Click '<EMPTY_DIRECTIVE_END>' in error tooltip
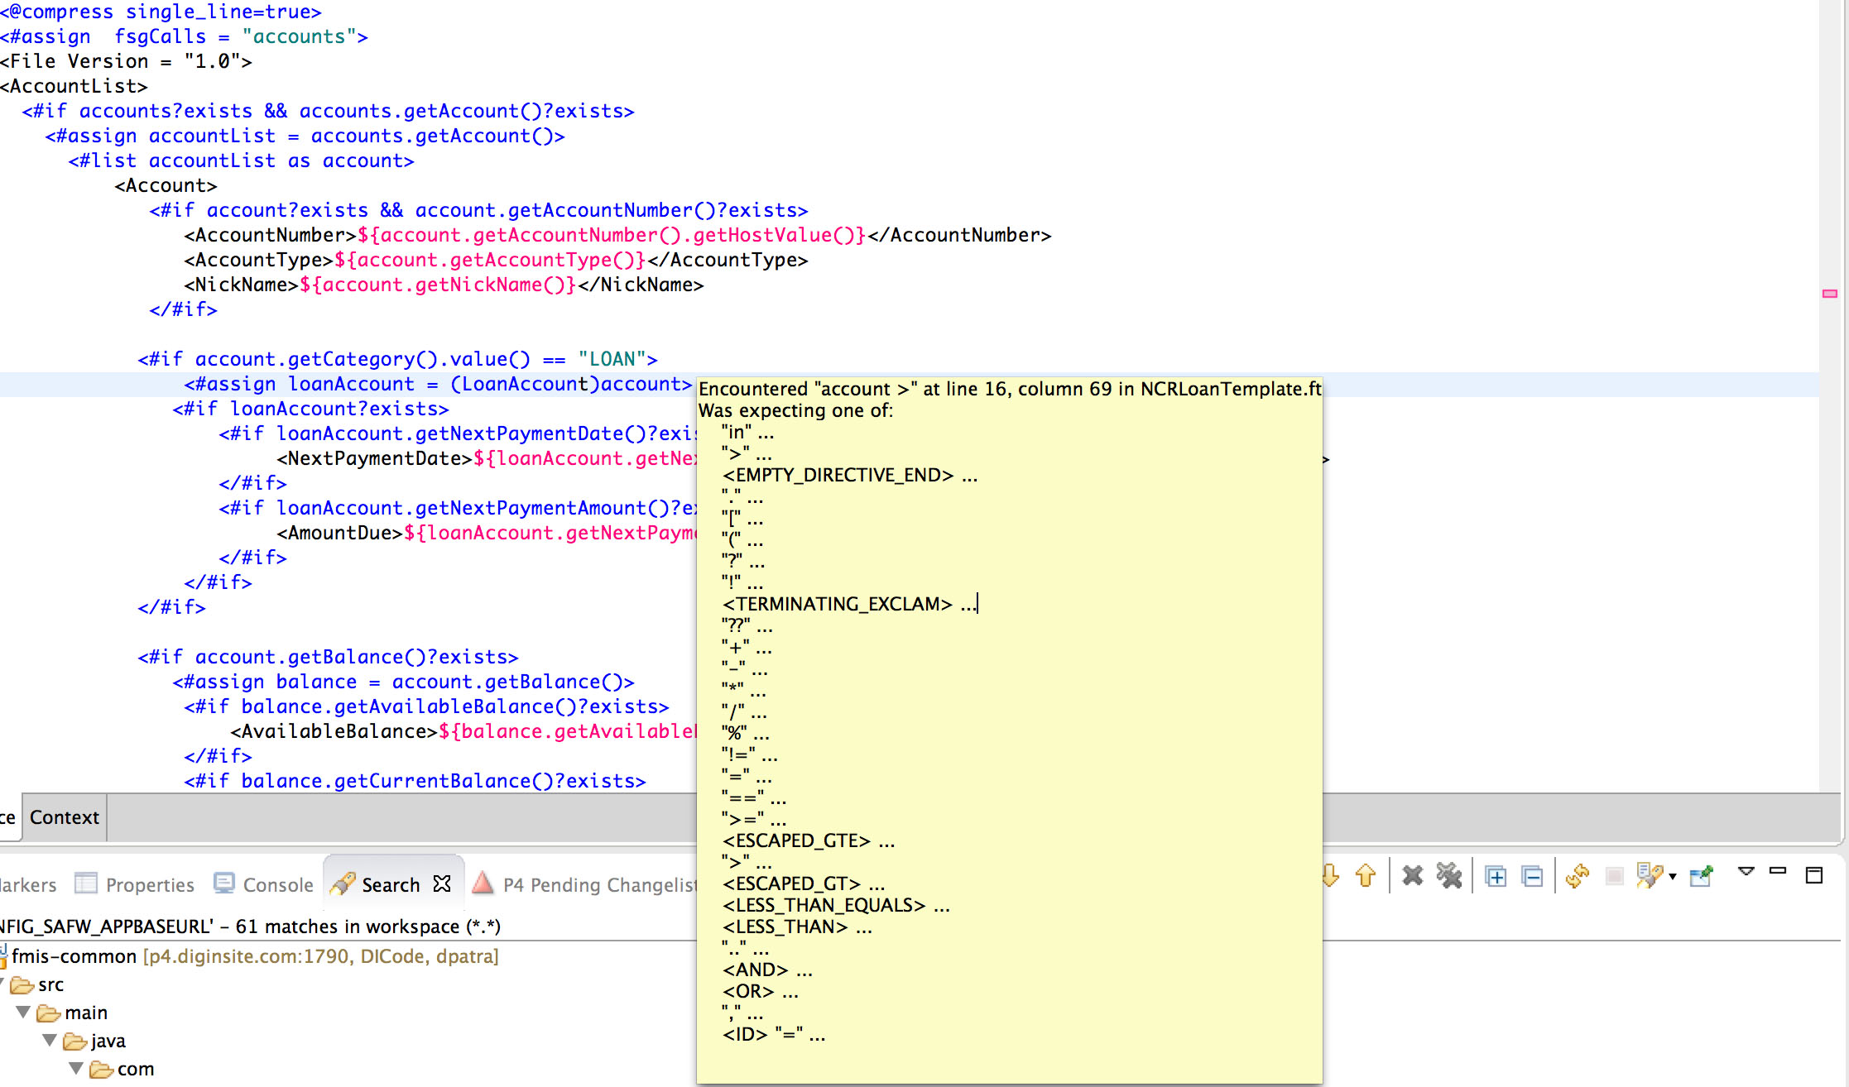 850,475
